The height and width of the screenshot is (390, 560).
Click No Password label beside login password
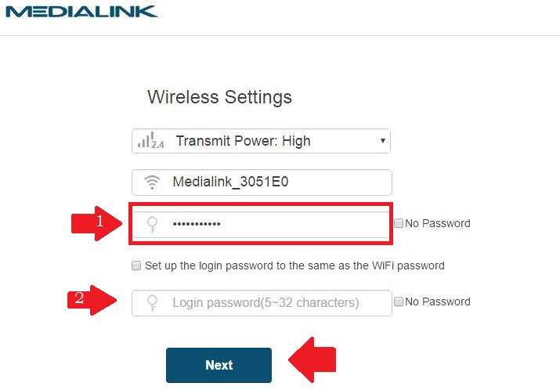point(437,302)
